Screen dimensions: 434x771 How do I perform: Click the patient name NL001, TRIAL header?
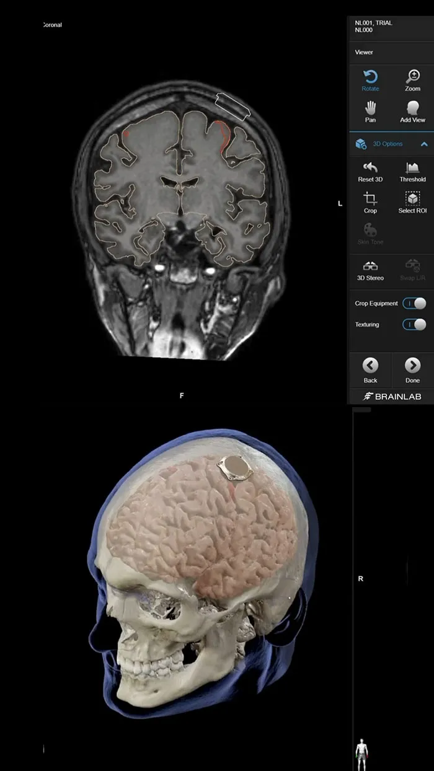click(373, 23)
